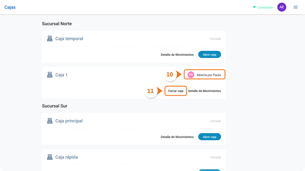Click the cash register icon for Caja rápida

point(50,157)
